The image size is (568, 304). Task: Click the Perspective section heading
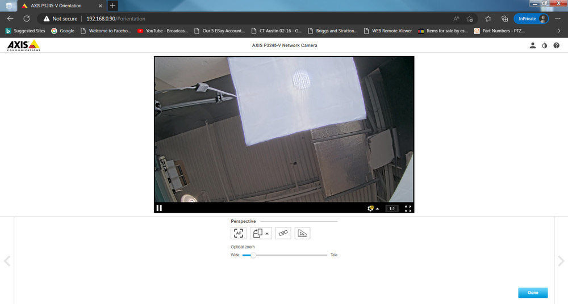click(243, 221)
